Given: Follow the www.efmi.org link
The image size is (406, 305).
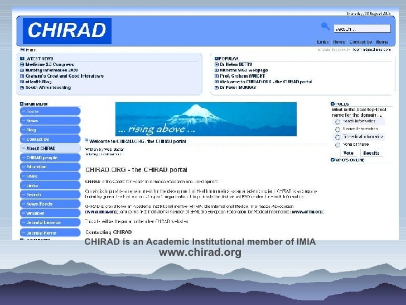Looking at the screenshot, I should point(307,212).
